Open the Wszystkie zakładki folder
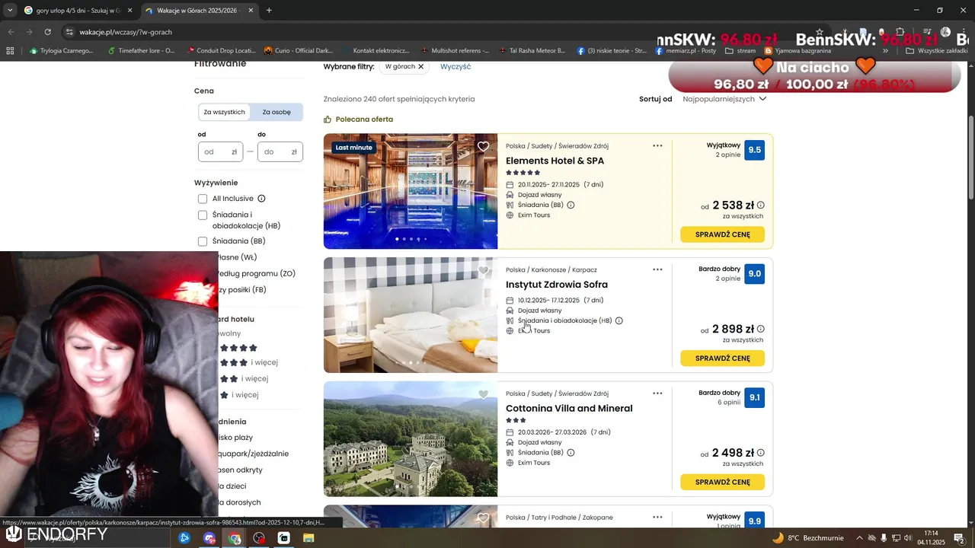975x548 pixels. [936, 51]
